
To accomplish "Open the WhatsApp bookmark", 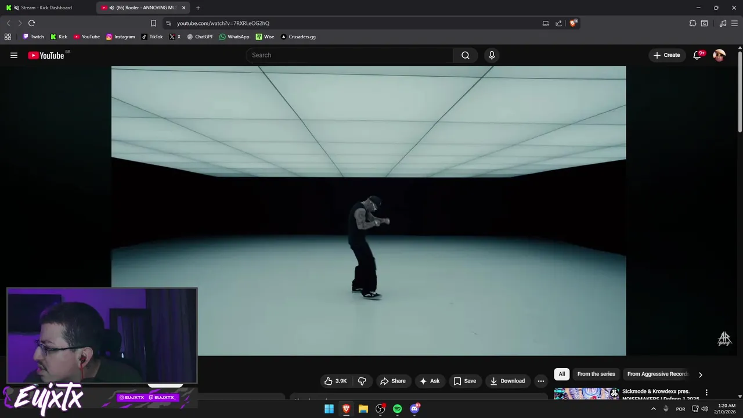I will coord(234,37).
